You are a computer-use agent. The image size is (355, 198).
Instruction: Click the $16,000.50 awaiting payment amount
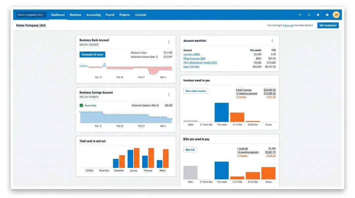coord(270,94)
